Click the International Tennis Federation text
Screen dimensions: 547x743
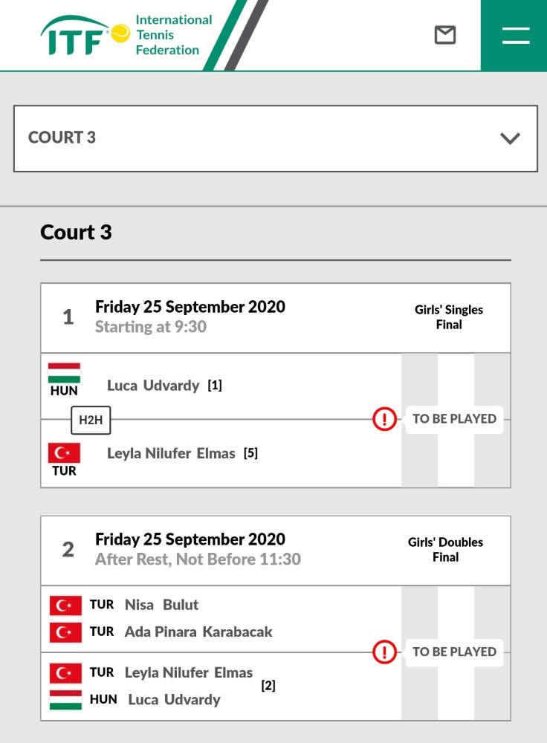click(174, 35)
